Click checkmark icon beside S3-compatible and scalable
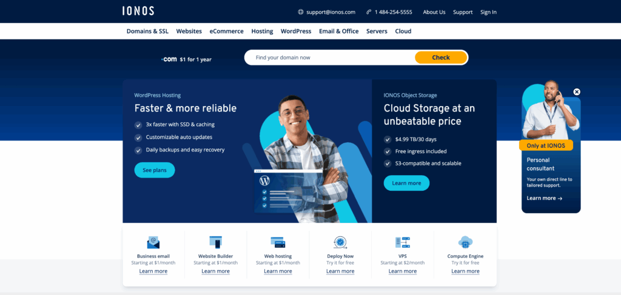This screenshot has height=295, width=621. (x=388, y=164)
